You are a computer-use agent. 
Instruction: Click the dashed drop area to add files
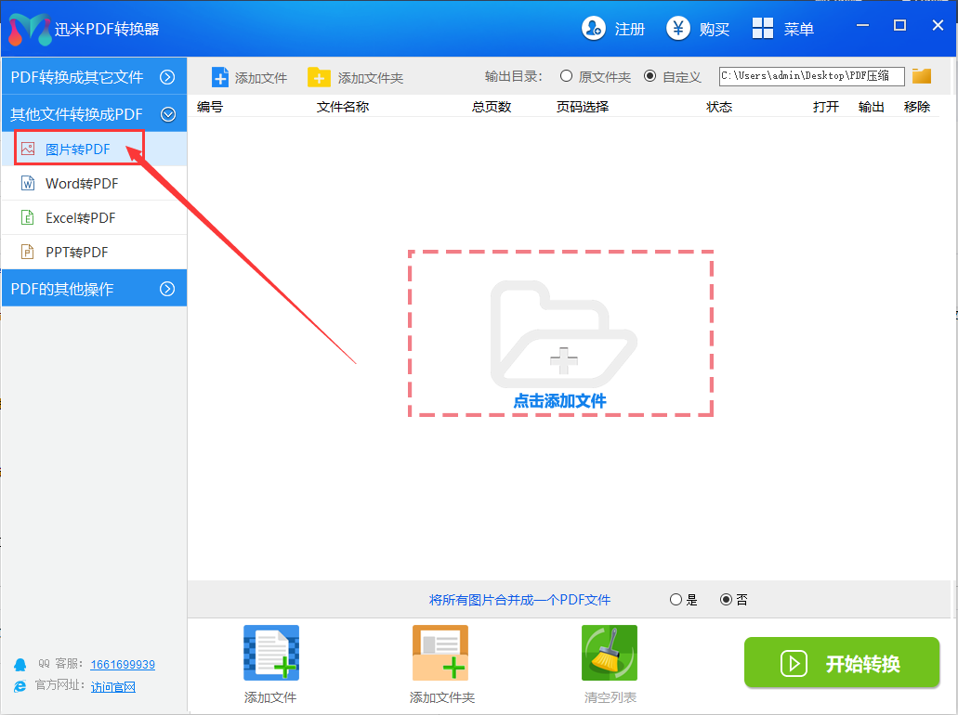560,333
